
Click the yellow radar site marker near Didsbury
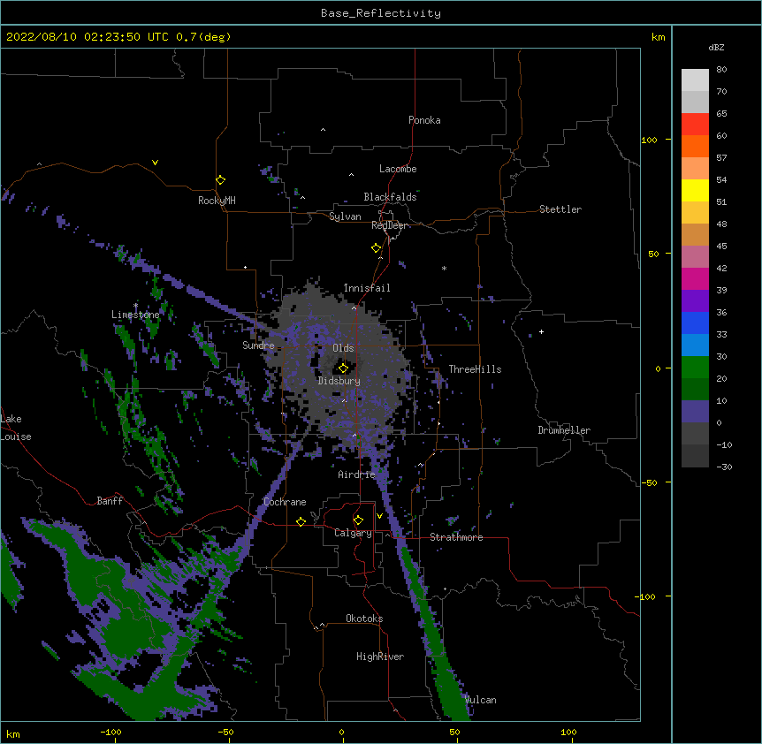(343, 368)
